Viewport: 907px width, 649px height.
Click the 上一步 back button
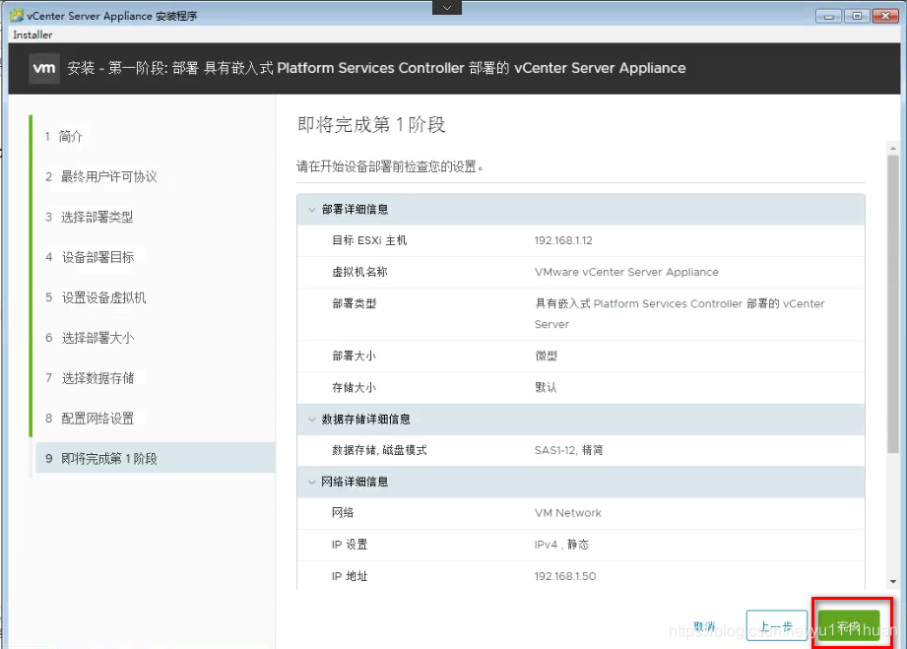point(776,625)
